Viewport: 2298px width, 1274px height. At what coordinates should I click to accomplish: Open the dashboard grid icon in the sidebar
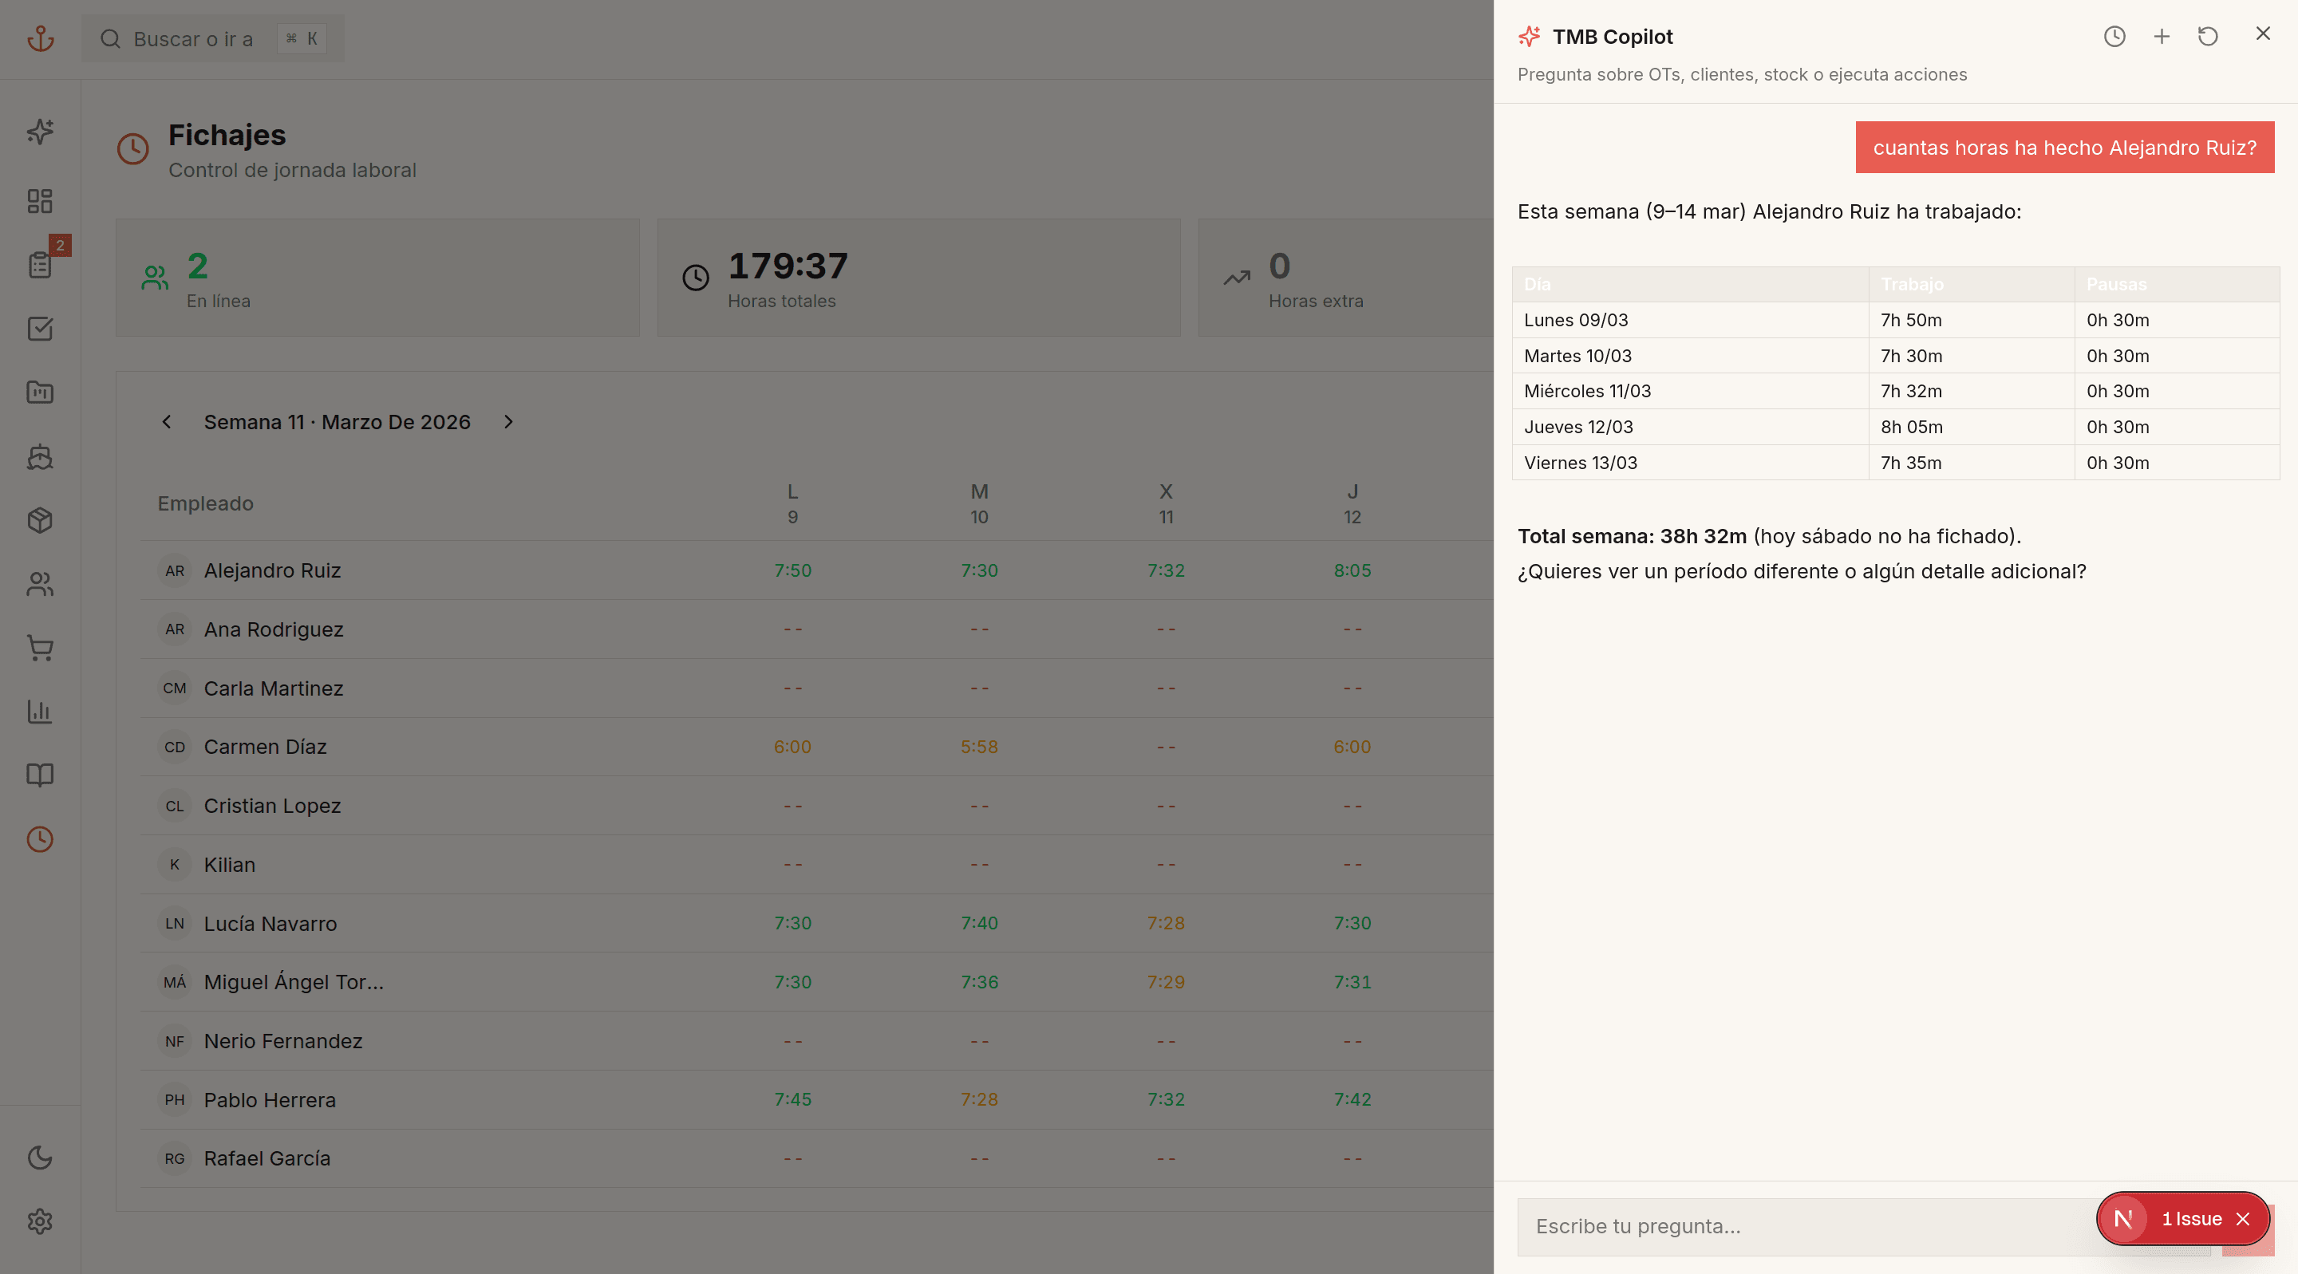click(x=40, y=201)
